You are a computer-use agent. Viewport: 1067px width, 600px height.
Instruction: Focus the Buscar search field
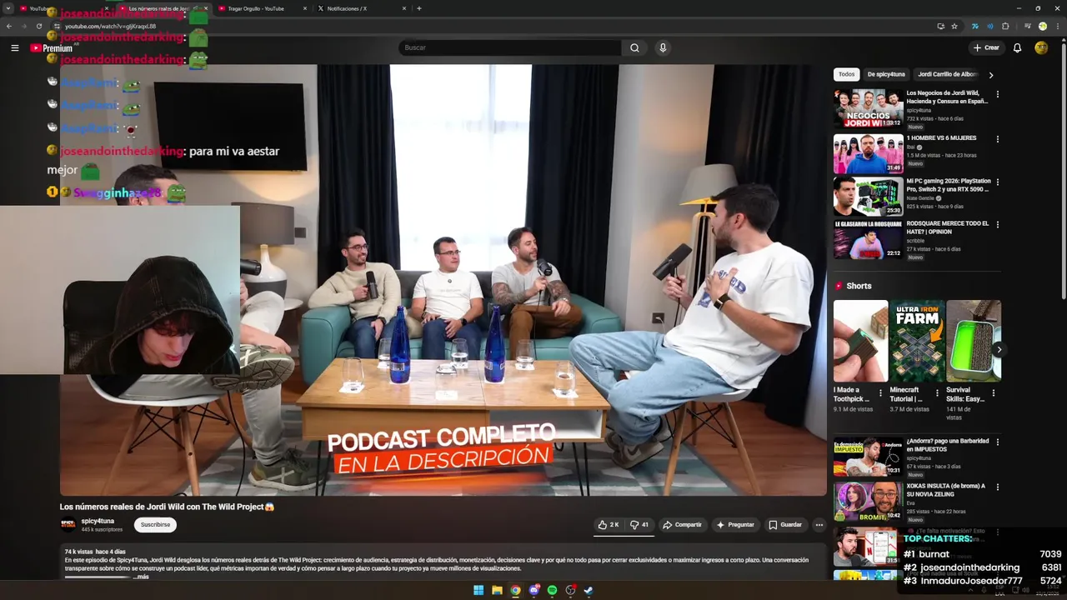(x=510, y=47)
